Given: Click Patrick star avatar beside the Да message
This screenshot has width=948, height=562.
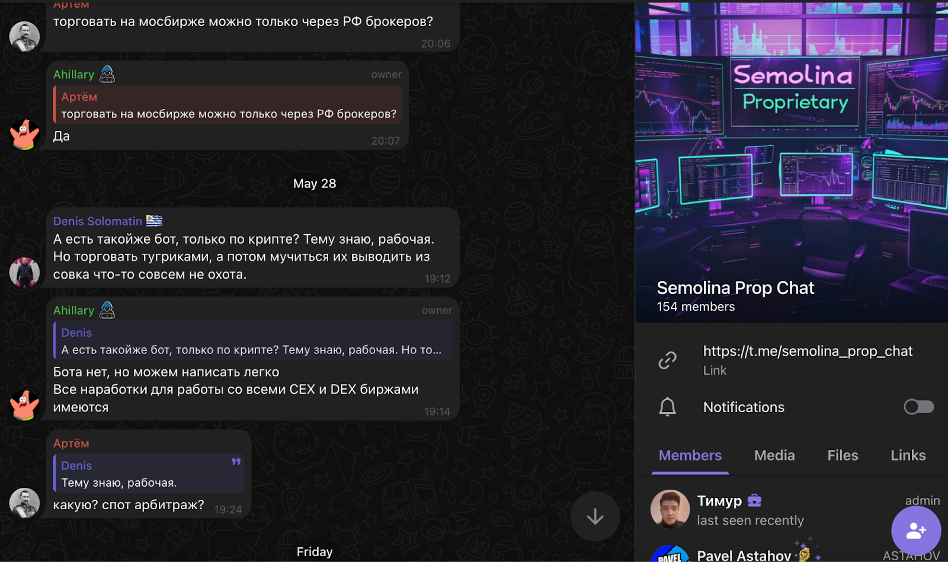Looking at the screenshot, I should 24,135.
